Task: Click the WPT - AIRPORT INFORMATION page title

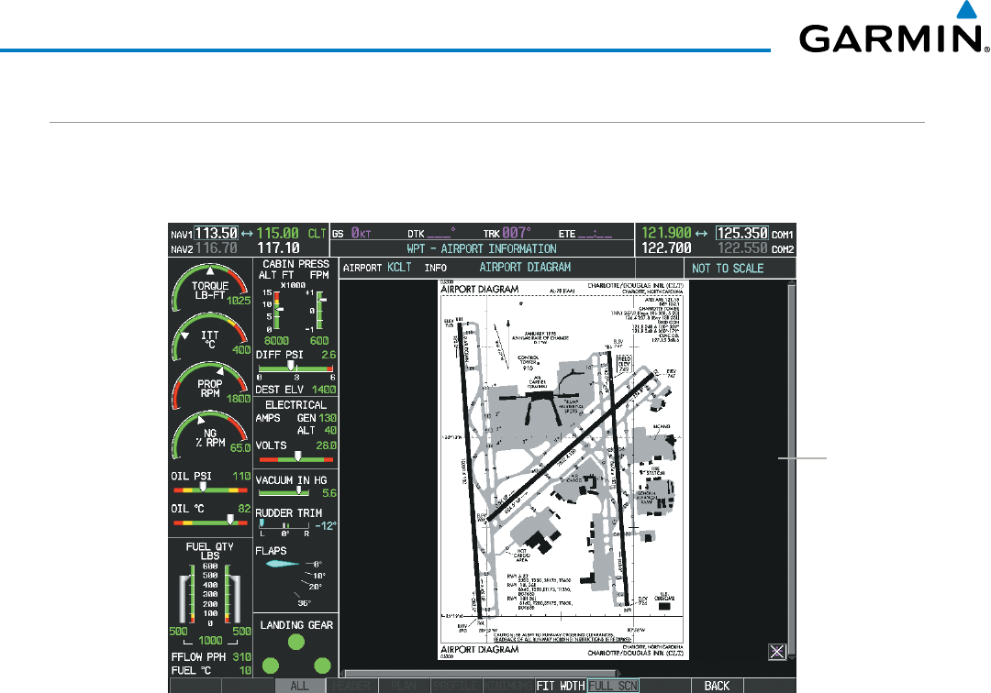Action: point(482,248)
